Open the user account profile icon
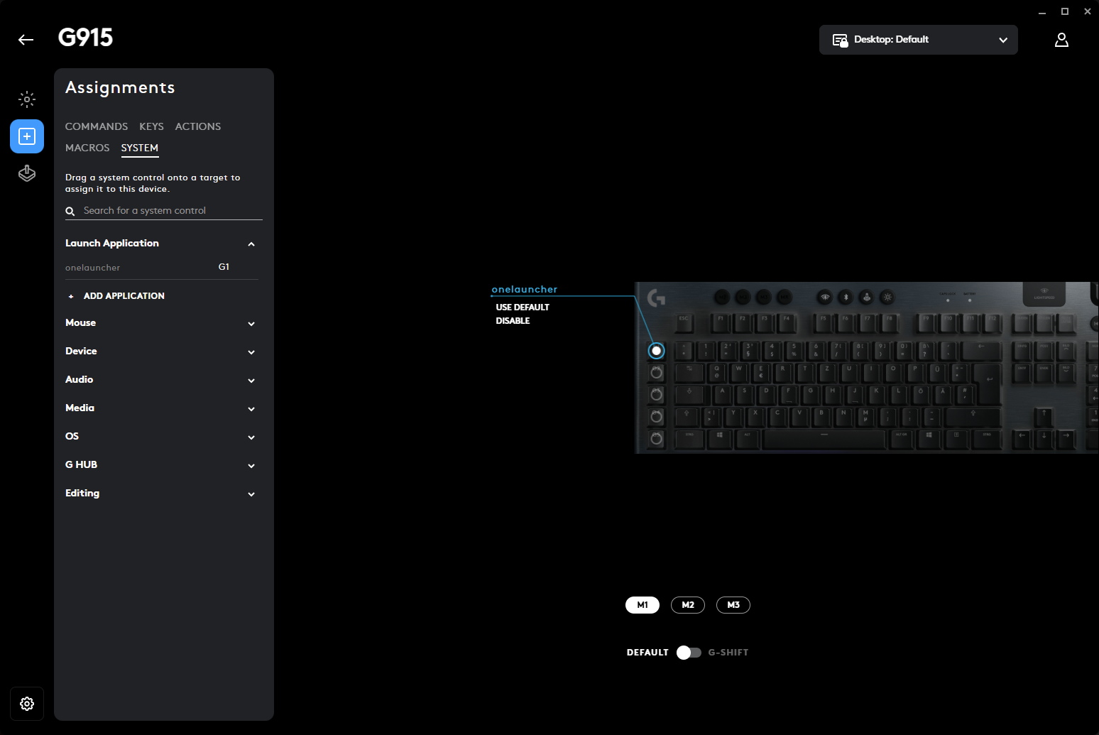 pyautogui.click(x=1061, y=40)
